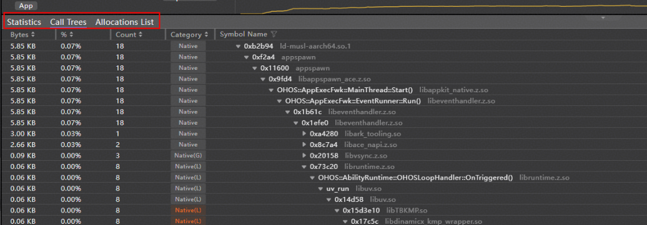
Task: Click the OHOS::AppExecFwk::EventRunner::Run() symbol
Action: pos(353,101)
